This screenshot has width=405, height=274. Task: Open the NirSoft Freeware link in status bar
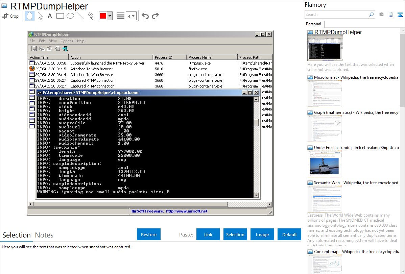(169, 211)
